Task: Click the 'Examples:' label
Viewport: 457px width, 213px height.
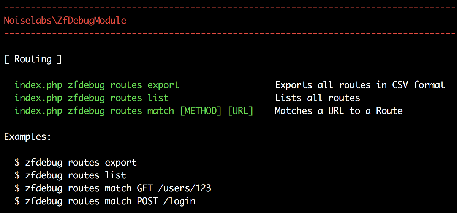Action: coord(28,137)
